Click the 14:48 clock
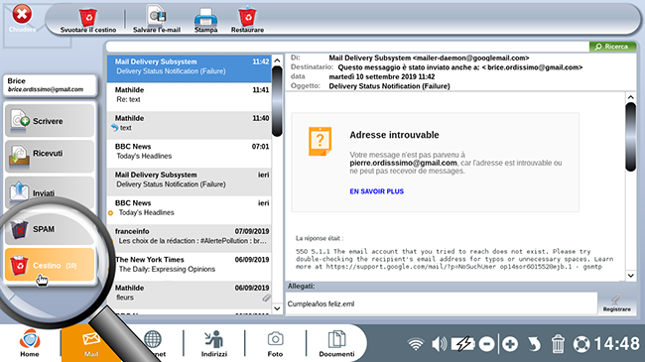Viewport: 645px width, 362px height. coord(616,344)
